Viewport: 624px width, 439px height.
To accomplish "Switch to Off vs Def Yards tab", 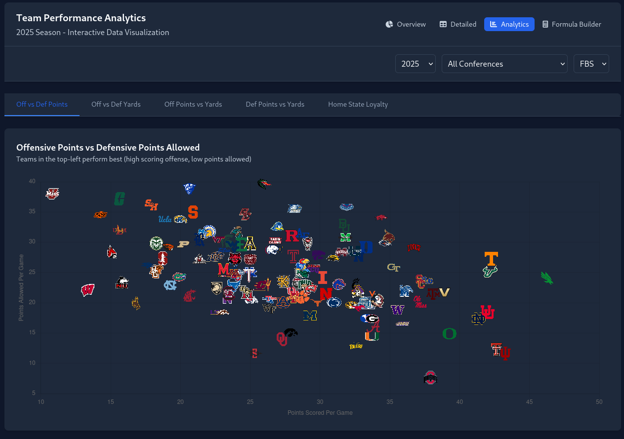I will click(x=116, y=105).
